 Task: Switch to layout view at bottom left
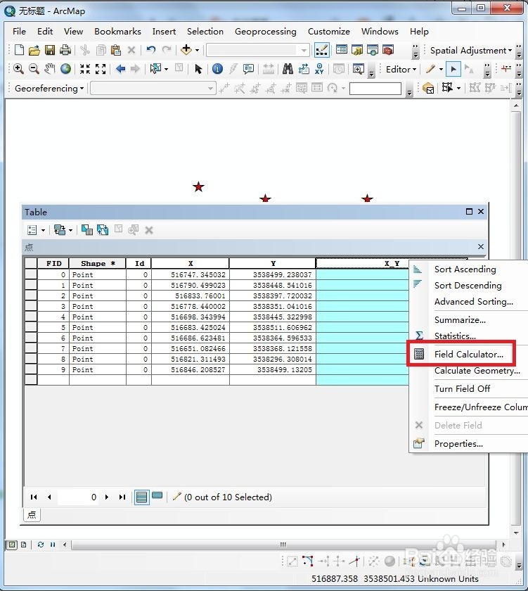[x=24, y=545]
